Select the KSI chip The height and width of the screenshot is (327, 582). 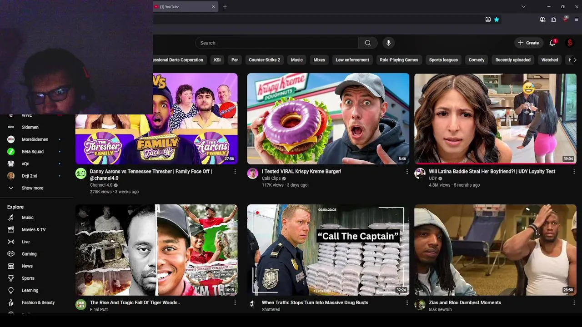coord(217,60)
